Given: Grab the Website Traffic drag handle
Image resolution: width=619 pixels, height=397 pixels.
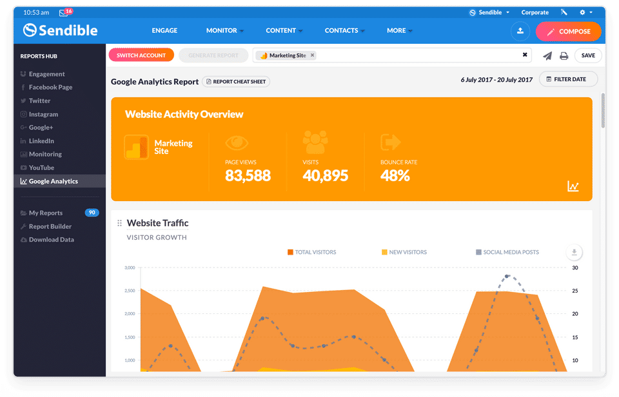Looking at the screenshot, I should coord(119,223).
